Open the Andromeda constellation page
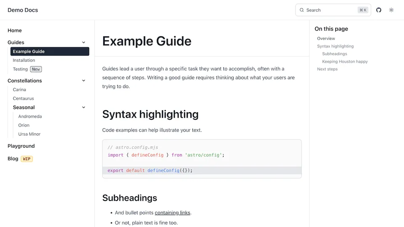 [30, 116]
